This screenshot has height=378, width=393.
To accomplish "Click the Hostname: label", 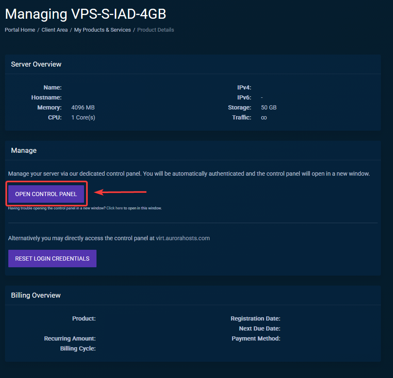I will click(46, 97).
